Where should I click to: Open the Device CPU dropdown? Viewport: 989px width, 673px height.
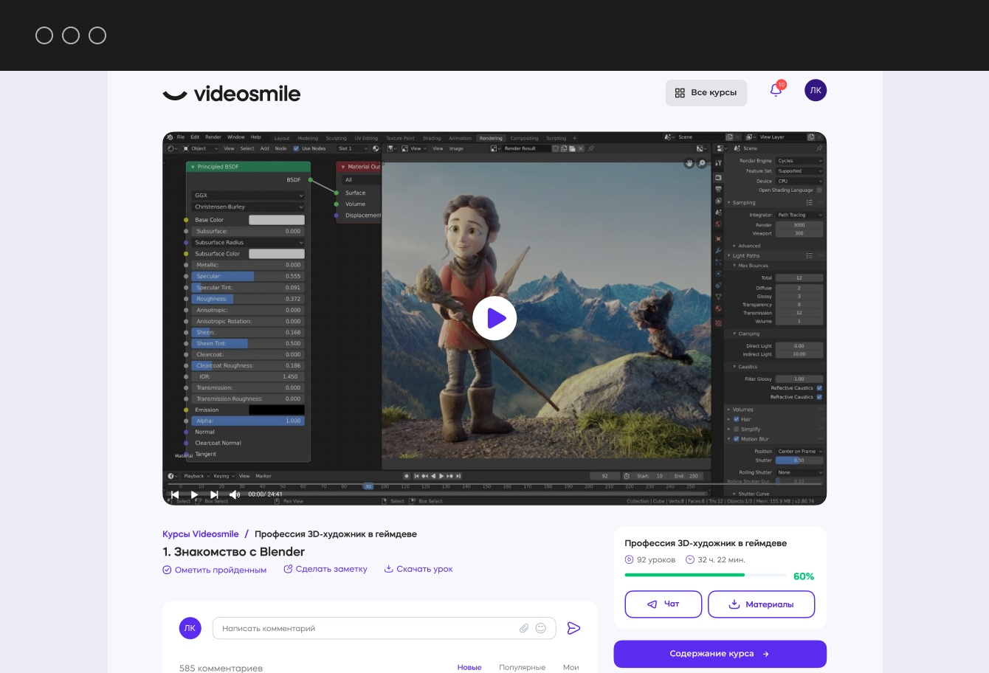click(799, 181)
